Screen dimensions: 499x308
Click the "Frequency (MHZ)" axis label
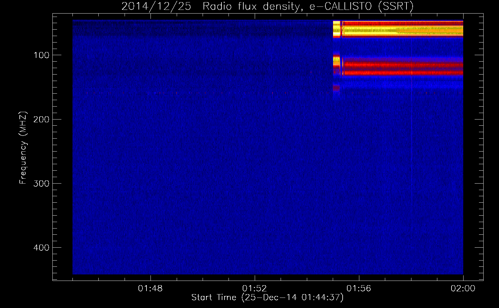(23, 148)
